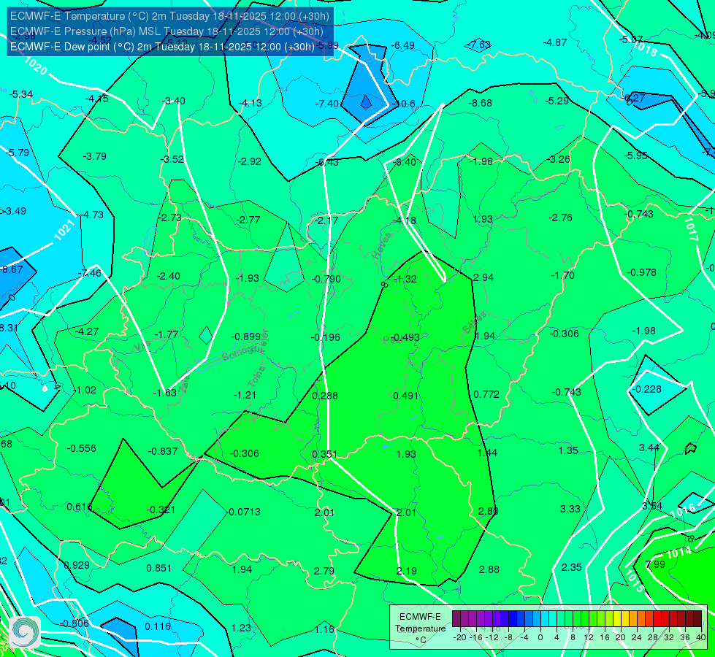Click the -10.6 dew point value
Viewport: 715px width, 657px height.
tap(403, 104)
